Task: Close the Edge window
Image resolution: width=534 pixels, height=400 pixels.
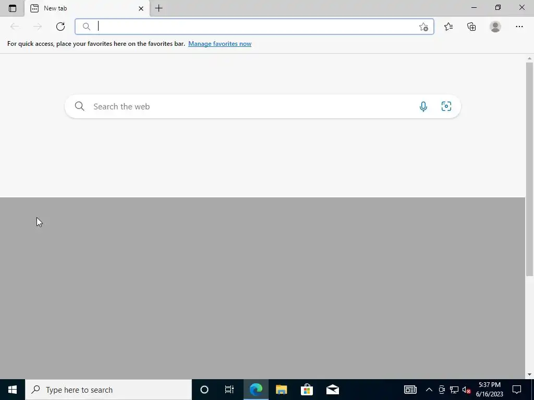Action: click(521, 7)
